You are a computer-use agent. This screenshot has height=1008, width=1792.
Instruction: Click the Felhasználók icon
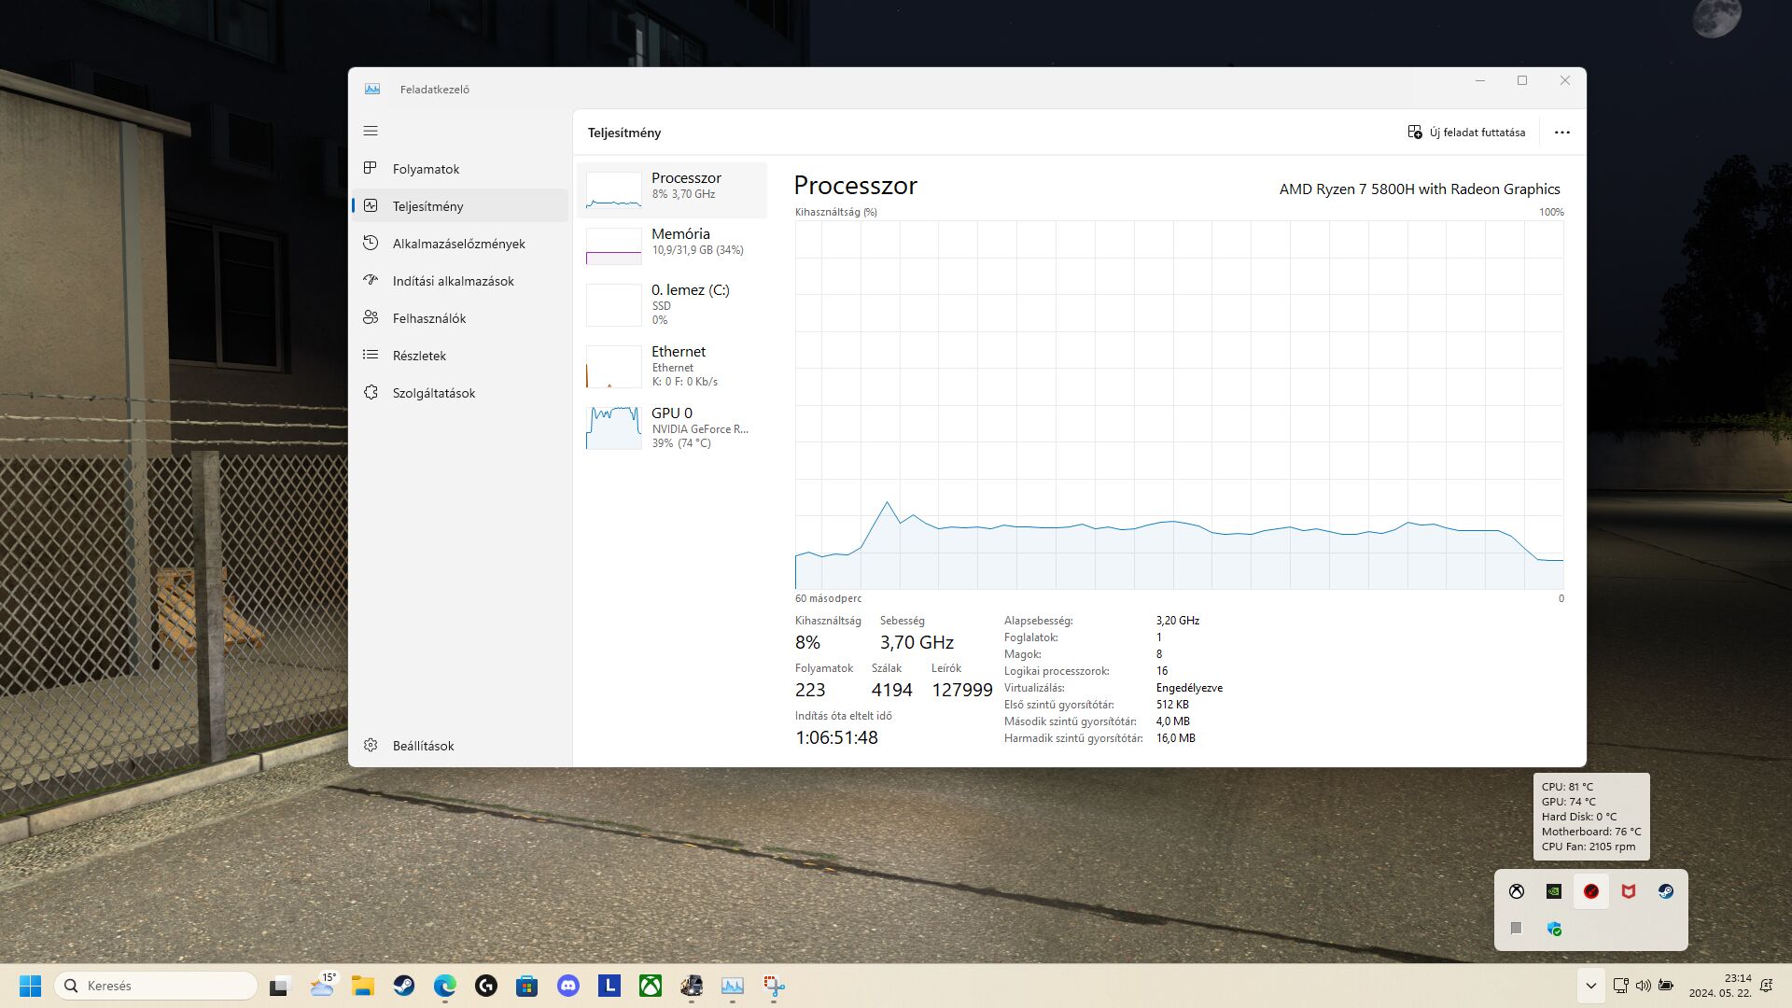tap(371, 317)
